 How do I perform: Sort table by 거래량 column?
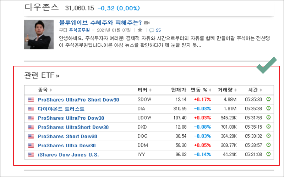[227, 90]
